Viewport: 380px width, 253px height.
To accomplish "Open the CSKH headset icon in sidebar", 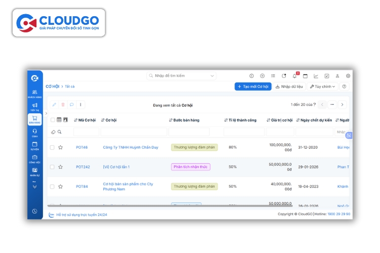I will pos(34,132).
